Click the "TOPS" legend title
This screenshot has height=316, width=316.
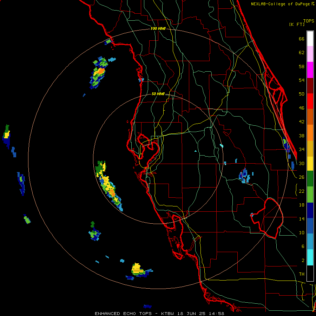coord(309,21)
